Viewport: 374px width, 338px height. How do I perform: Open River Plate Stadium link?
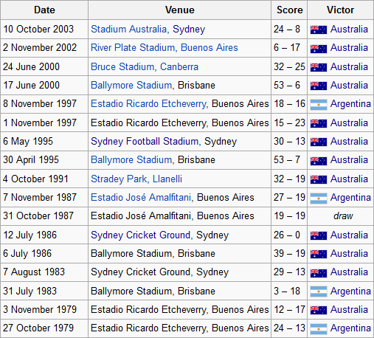click(133, 47)
